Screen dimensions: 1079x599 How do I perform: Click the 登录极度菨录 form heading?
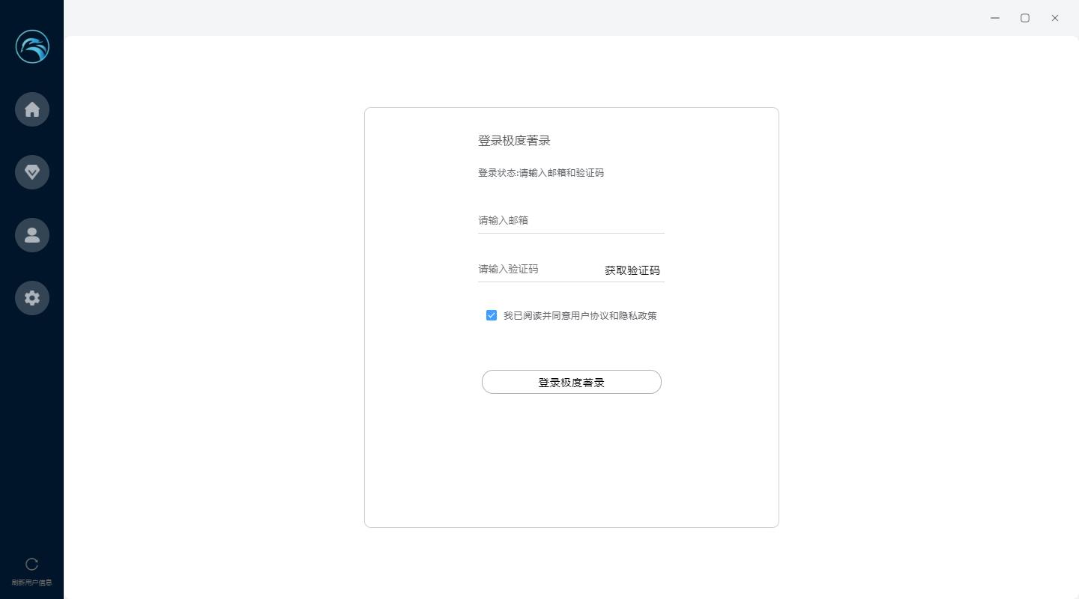513,140
